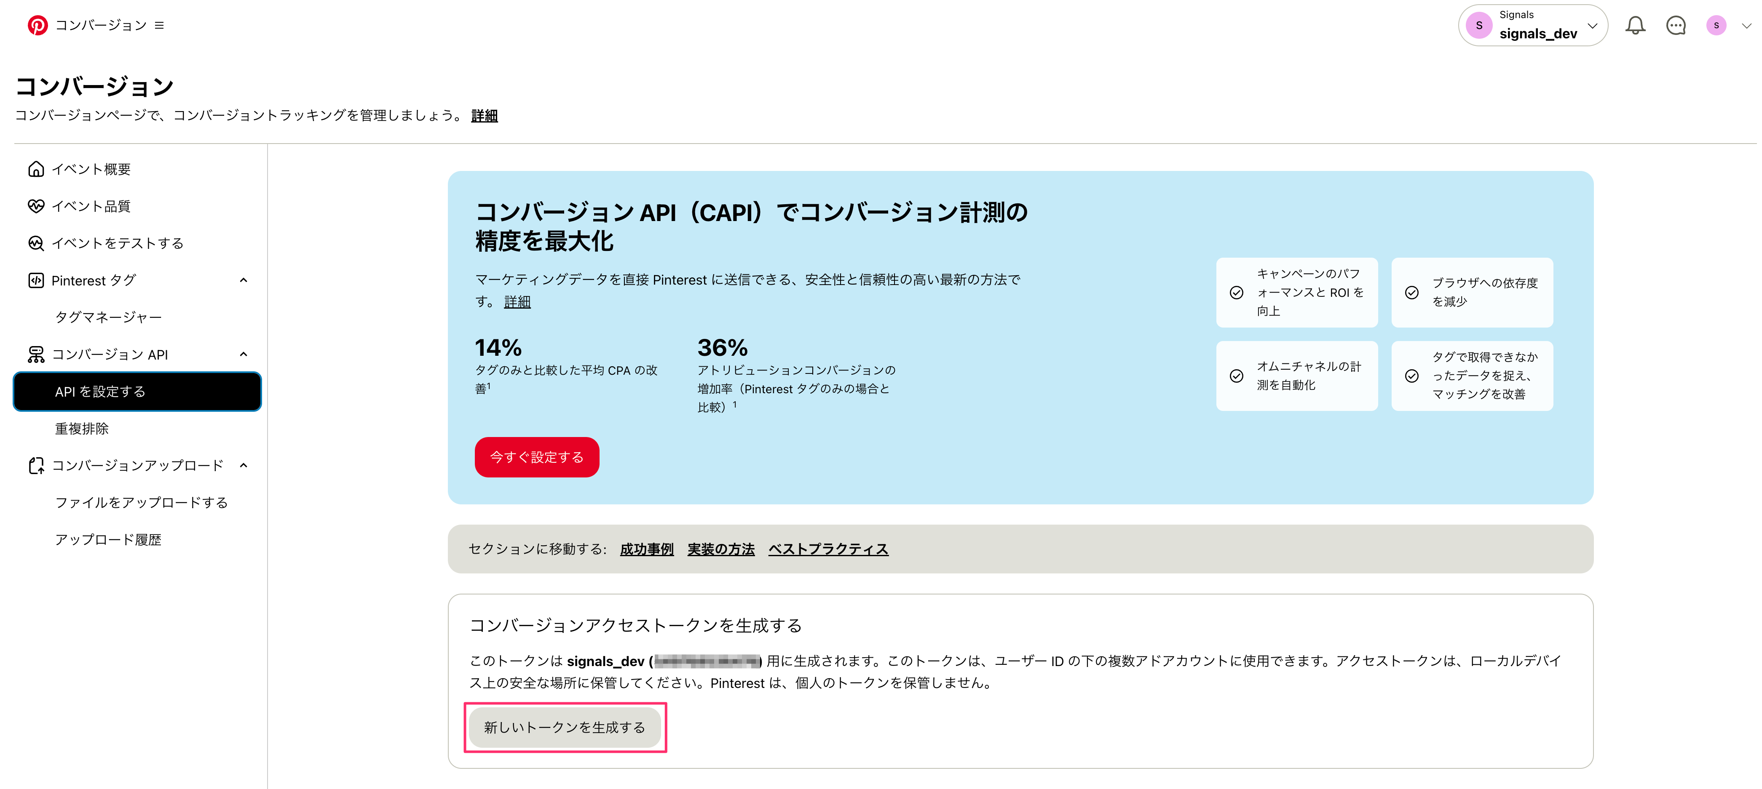Jump to the 成功事例 section
Image resolution: width=1762 pixels, height=789 pixels.
click(646, 549)
